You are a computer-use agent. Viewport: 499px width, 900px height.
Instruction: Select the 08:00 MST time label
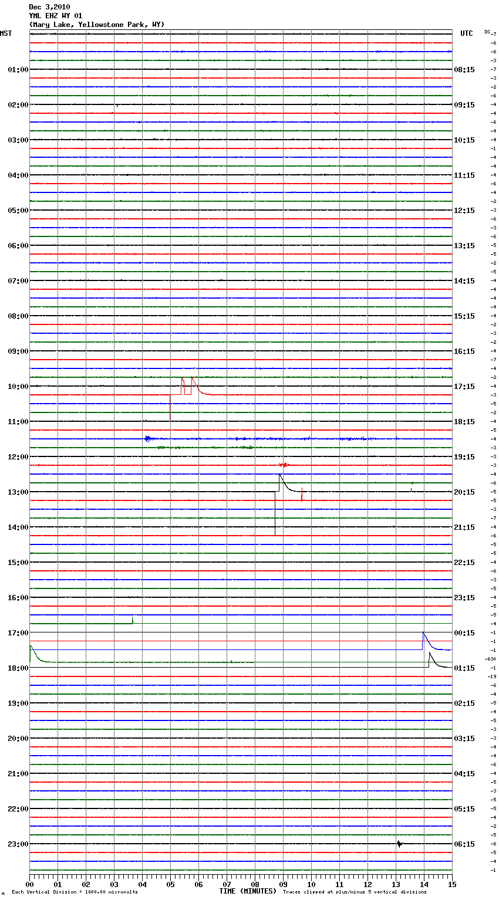tap(18, 316)
